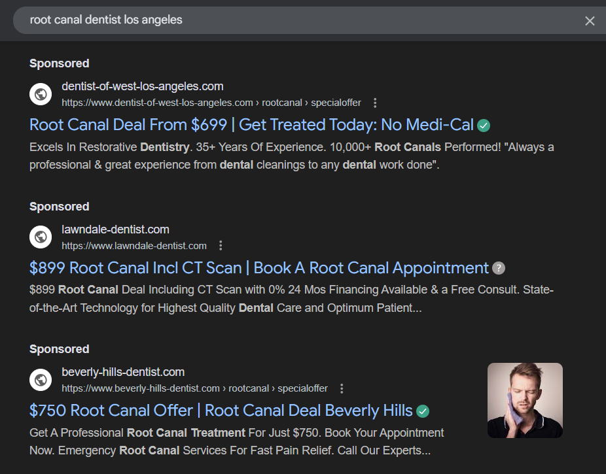
Task: Open "Root Canal Deal From $699" link
Action: pos(251,124)
